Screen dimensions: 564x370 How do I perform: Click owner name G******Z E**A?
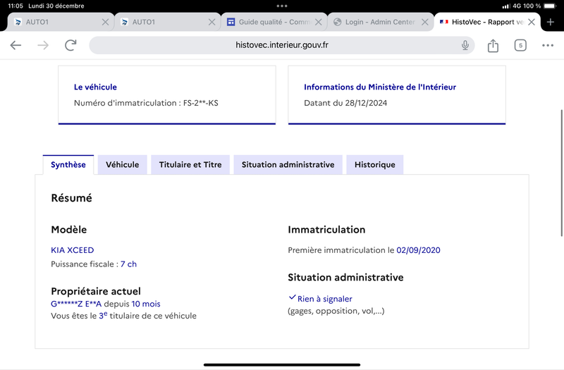(76, 304)
